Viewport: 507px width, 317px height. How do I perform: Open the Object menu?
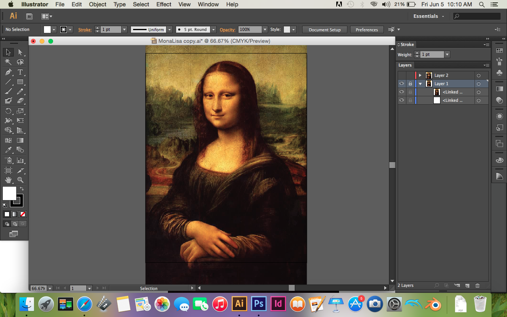coord(97,4)
